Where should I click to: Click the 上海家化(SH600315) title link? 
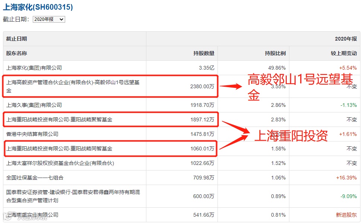click(38, 7)
